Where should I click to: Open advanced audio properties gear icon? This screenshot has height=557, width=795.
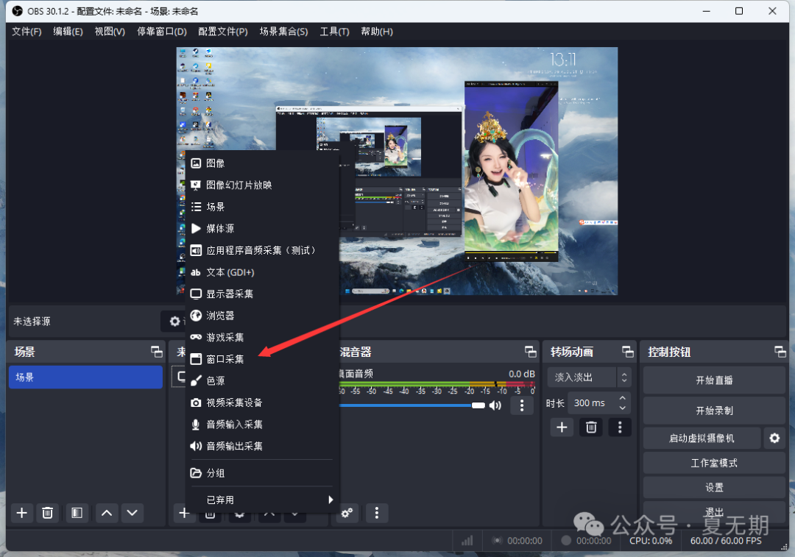[x=347, y=513]
